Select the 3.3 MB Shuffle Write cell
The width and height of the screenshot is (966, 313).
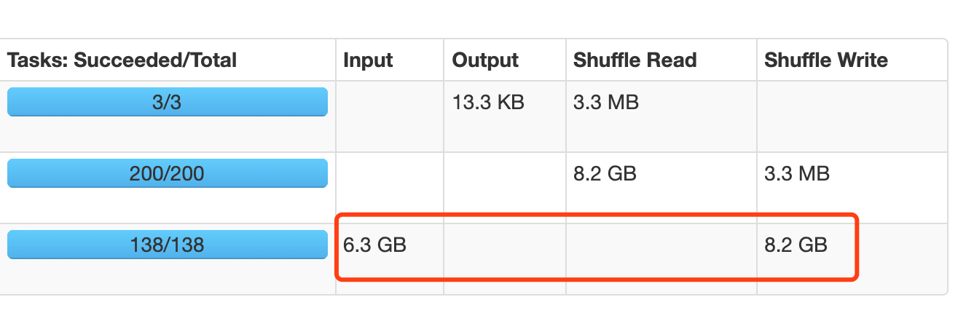796,173
